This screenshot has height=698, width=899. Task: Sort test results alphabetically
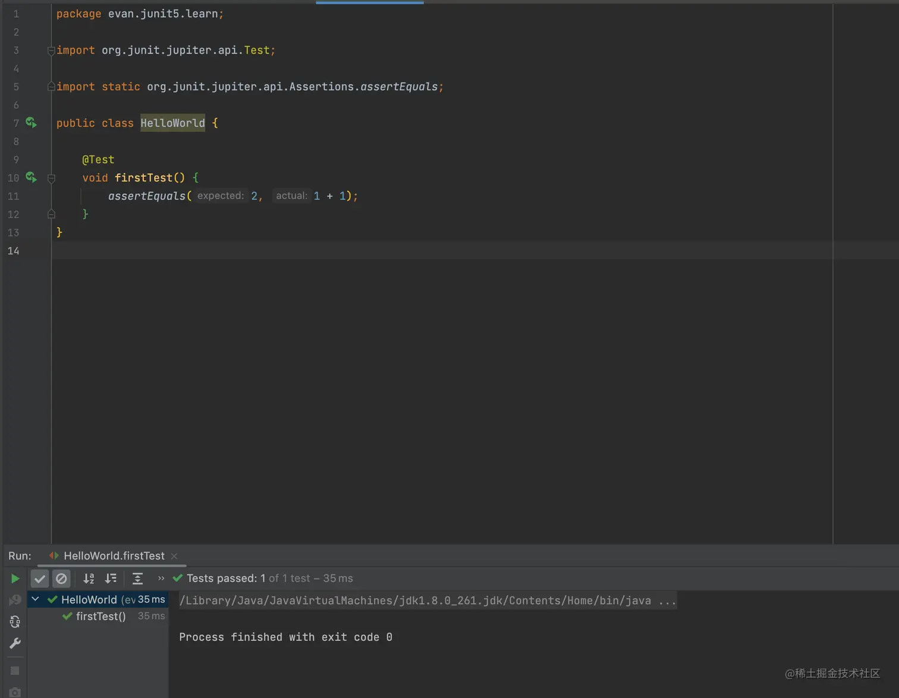(89, 578)
